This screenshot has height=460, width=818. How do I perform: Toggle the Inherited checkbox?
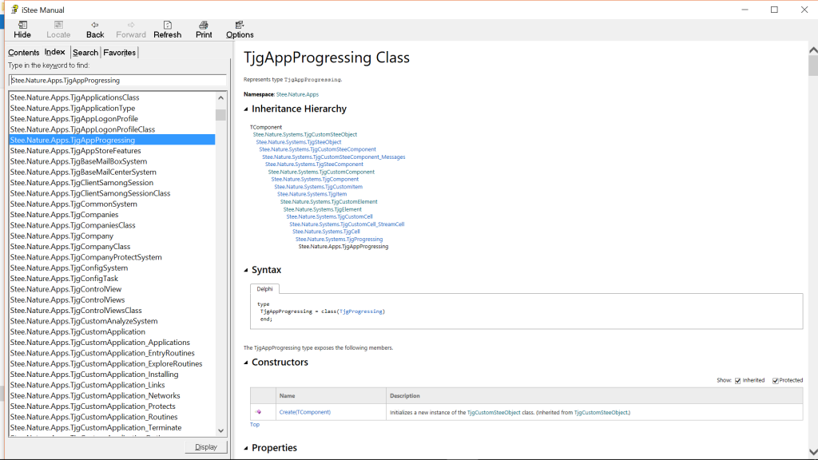[737, 380]
